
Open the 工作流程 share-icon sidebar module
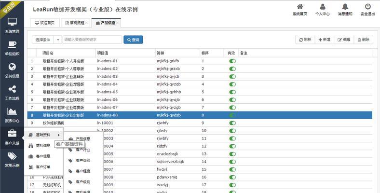(12, 93)
